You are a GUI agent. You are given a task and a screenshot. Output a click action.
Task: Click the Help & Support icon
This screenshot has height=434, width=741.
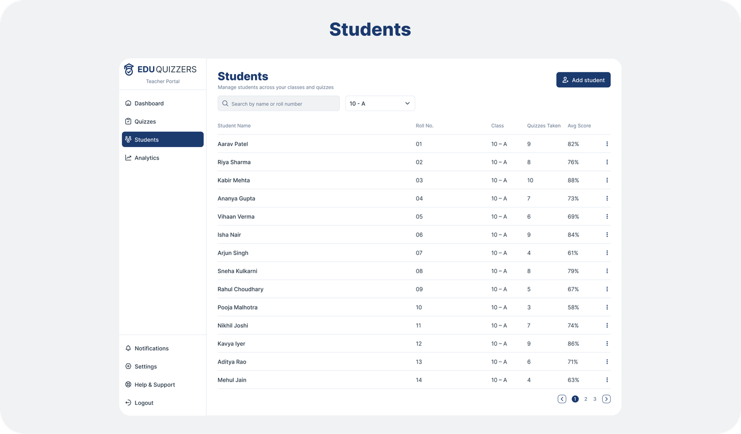coord(128,385)
